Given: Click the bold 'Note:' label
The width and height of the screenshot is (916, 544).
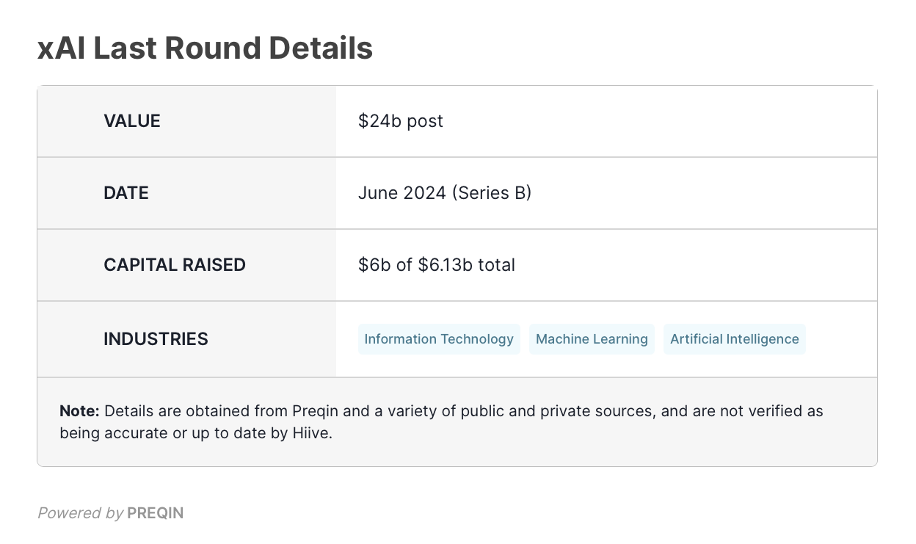Looking at the screenshot, I should pyautogui.click(x=79, y=411).
